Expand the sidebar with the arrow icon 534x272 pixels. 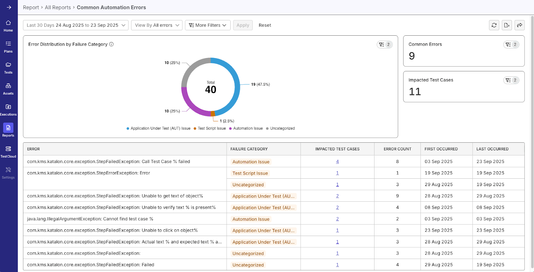click(9, 7)
